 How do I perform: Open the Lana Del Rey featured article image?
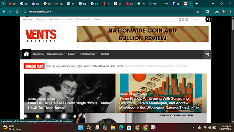(70, 93)
